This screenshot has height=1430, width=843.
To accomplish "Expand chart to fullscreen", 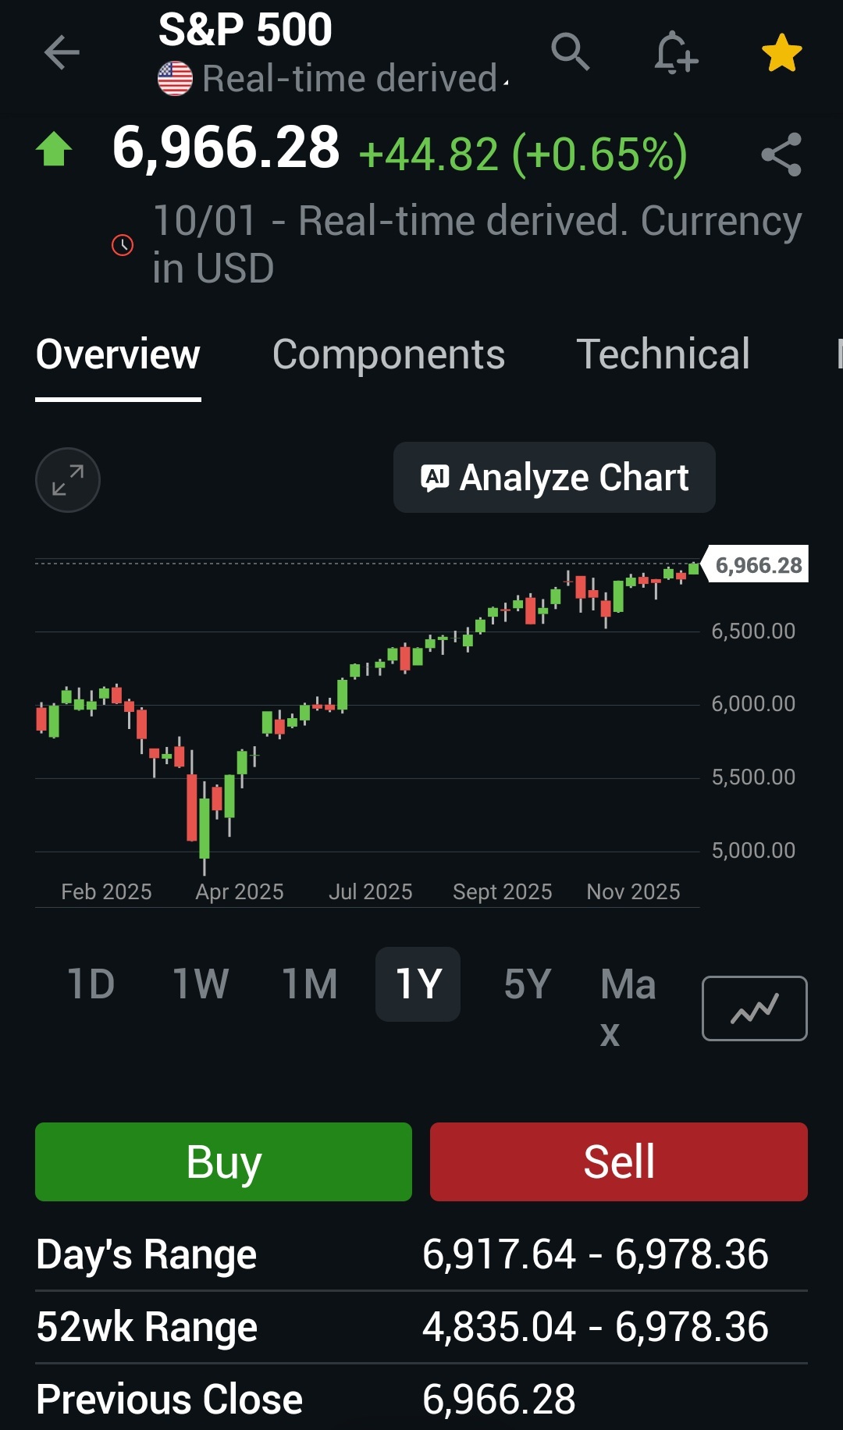I will pyautogui.click(x=68, y=480).
